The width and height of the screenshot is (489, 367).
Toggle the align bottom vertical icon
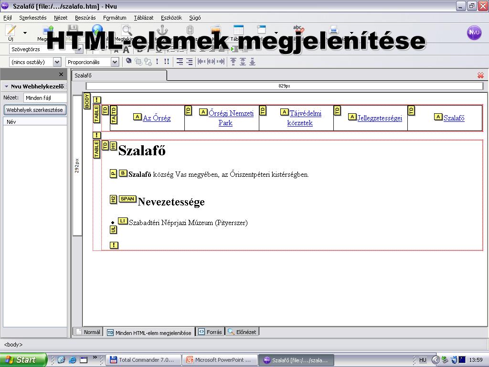252,62
